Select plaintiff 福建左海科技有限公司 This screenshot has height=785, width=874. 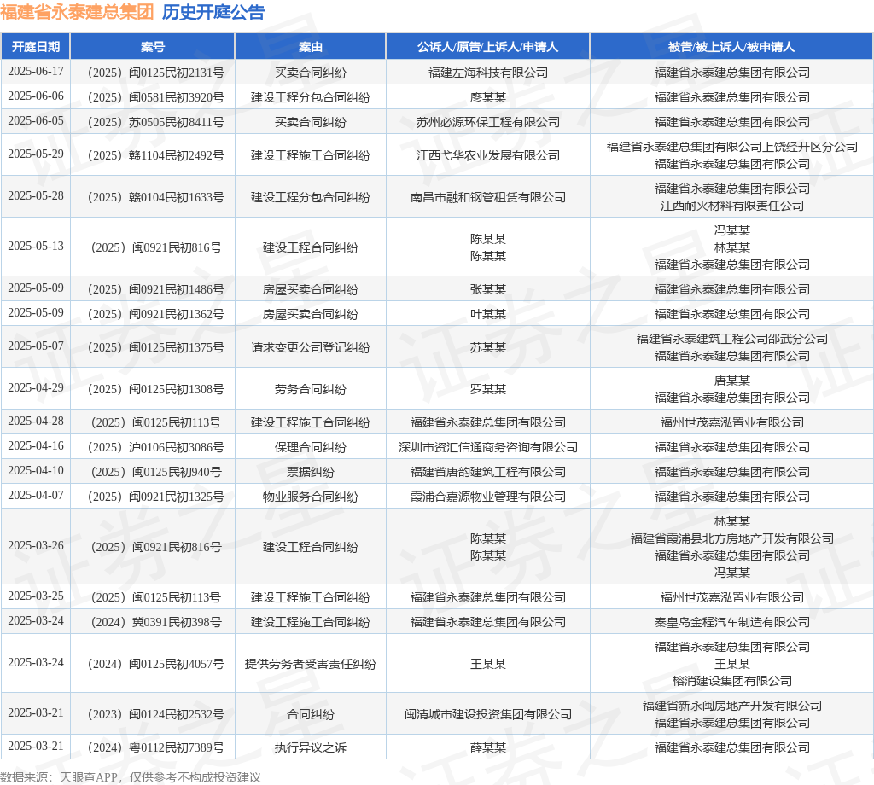(487, 73)
